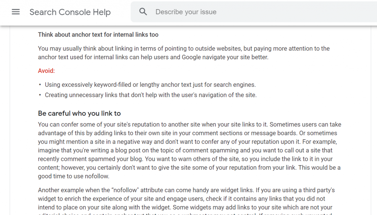Viewport: 377px width, 215px height.
Task: Click the paragraph line starting 'You can confer some'
Action: 189,125
